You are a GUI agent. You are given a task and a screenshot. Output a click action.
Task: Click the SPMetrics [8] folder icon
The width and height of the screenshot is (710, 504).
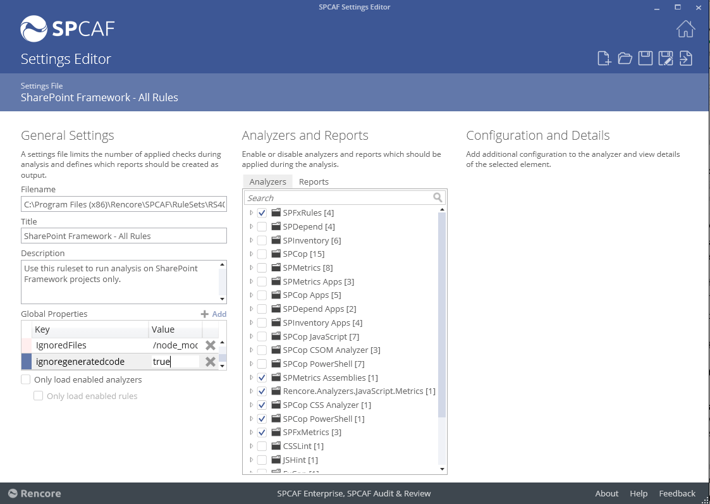coord(276,267)
